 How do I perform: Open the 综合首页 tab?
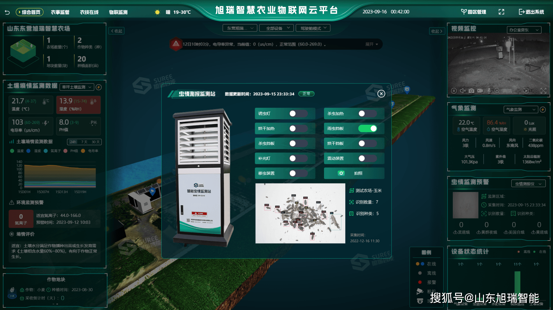30,12
